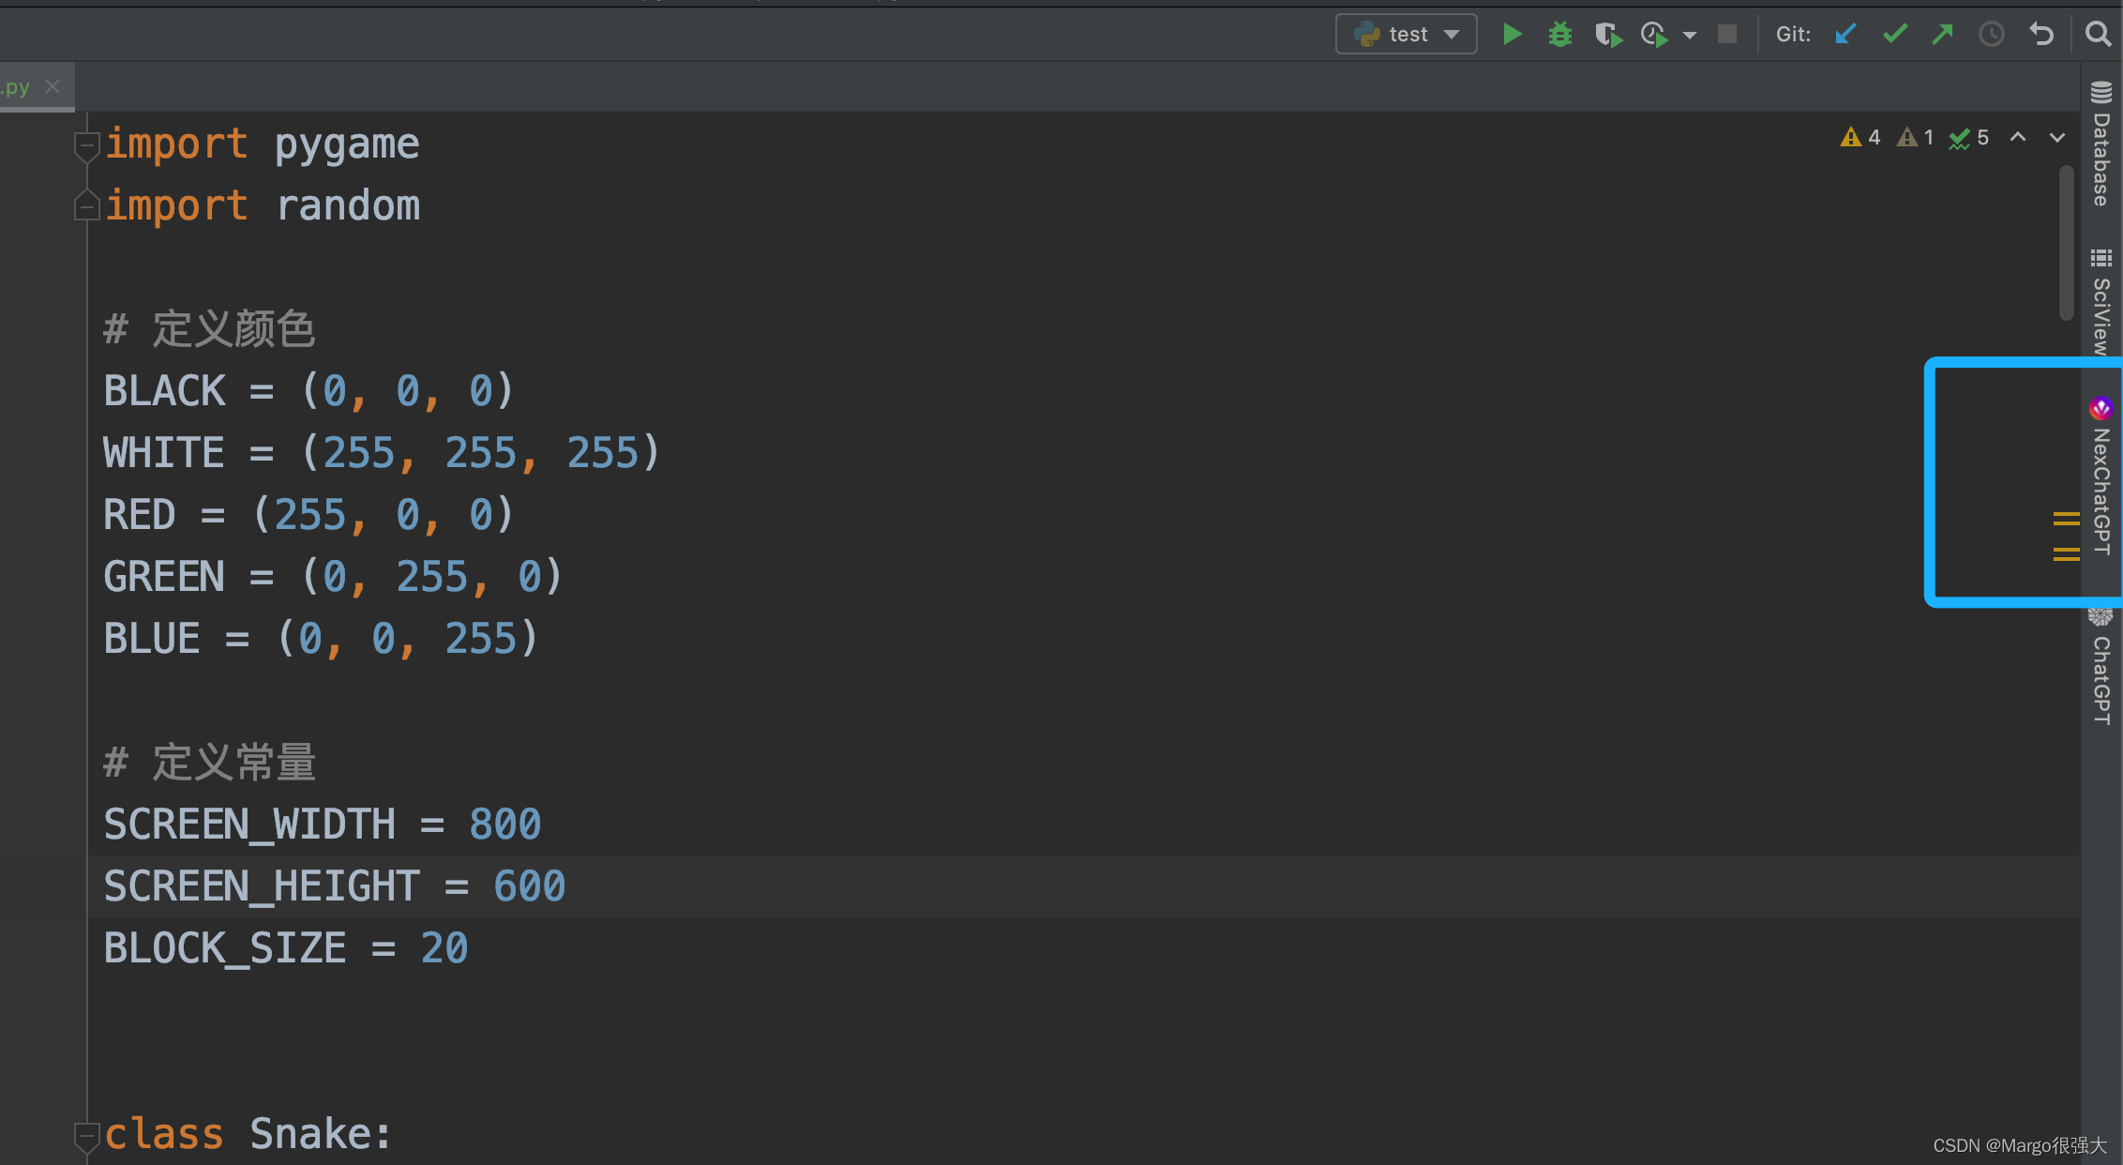Screen dimensions: 2123x1165
Task: Place cursor on SCREEN_HEIGHT line
Action: click(1083, 886)
